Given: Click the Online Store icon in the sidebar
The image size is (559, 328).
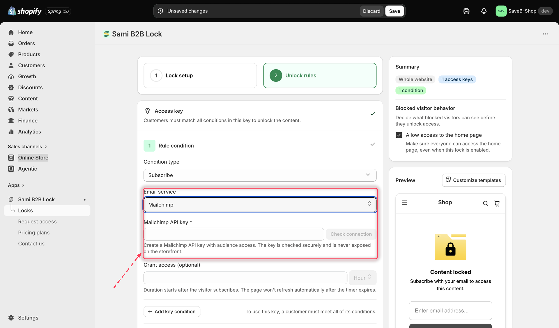Looking at the screenshot, I should pos(11,158).
